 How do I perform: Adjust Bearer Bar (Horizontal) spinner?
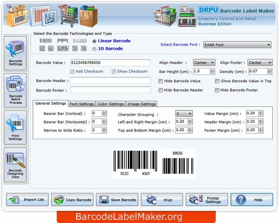[104, 122]
